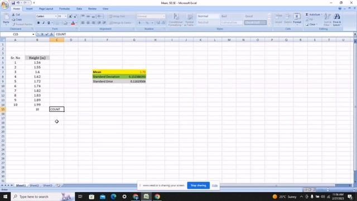Viewport: 357px width, 201px height.
Task: Expand the Clipboard group launcher
Action: 32,29
